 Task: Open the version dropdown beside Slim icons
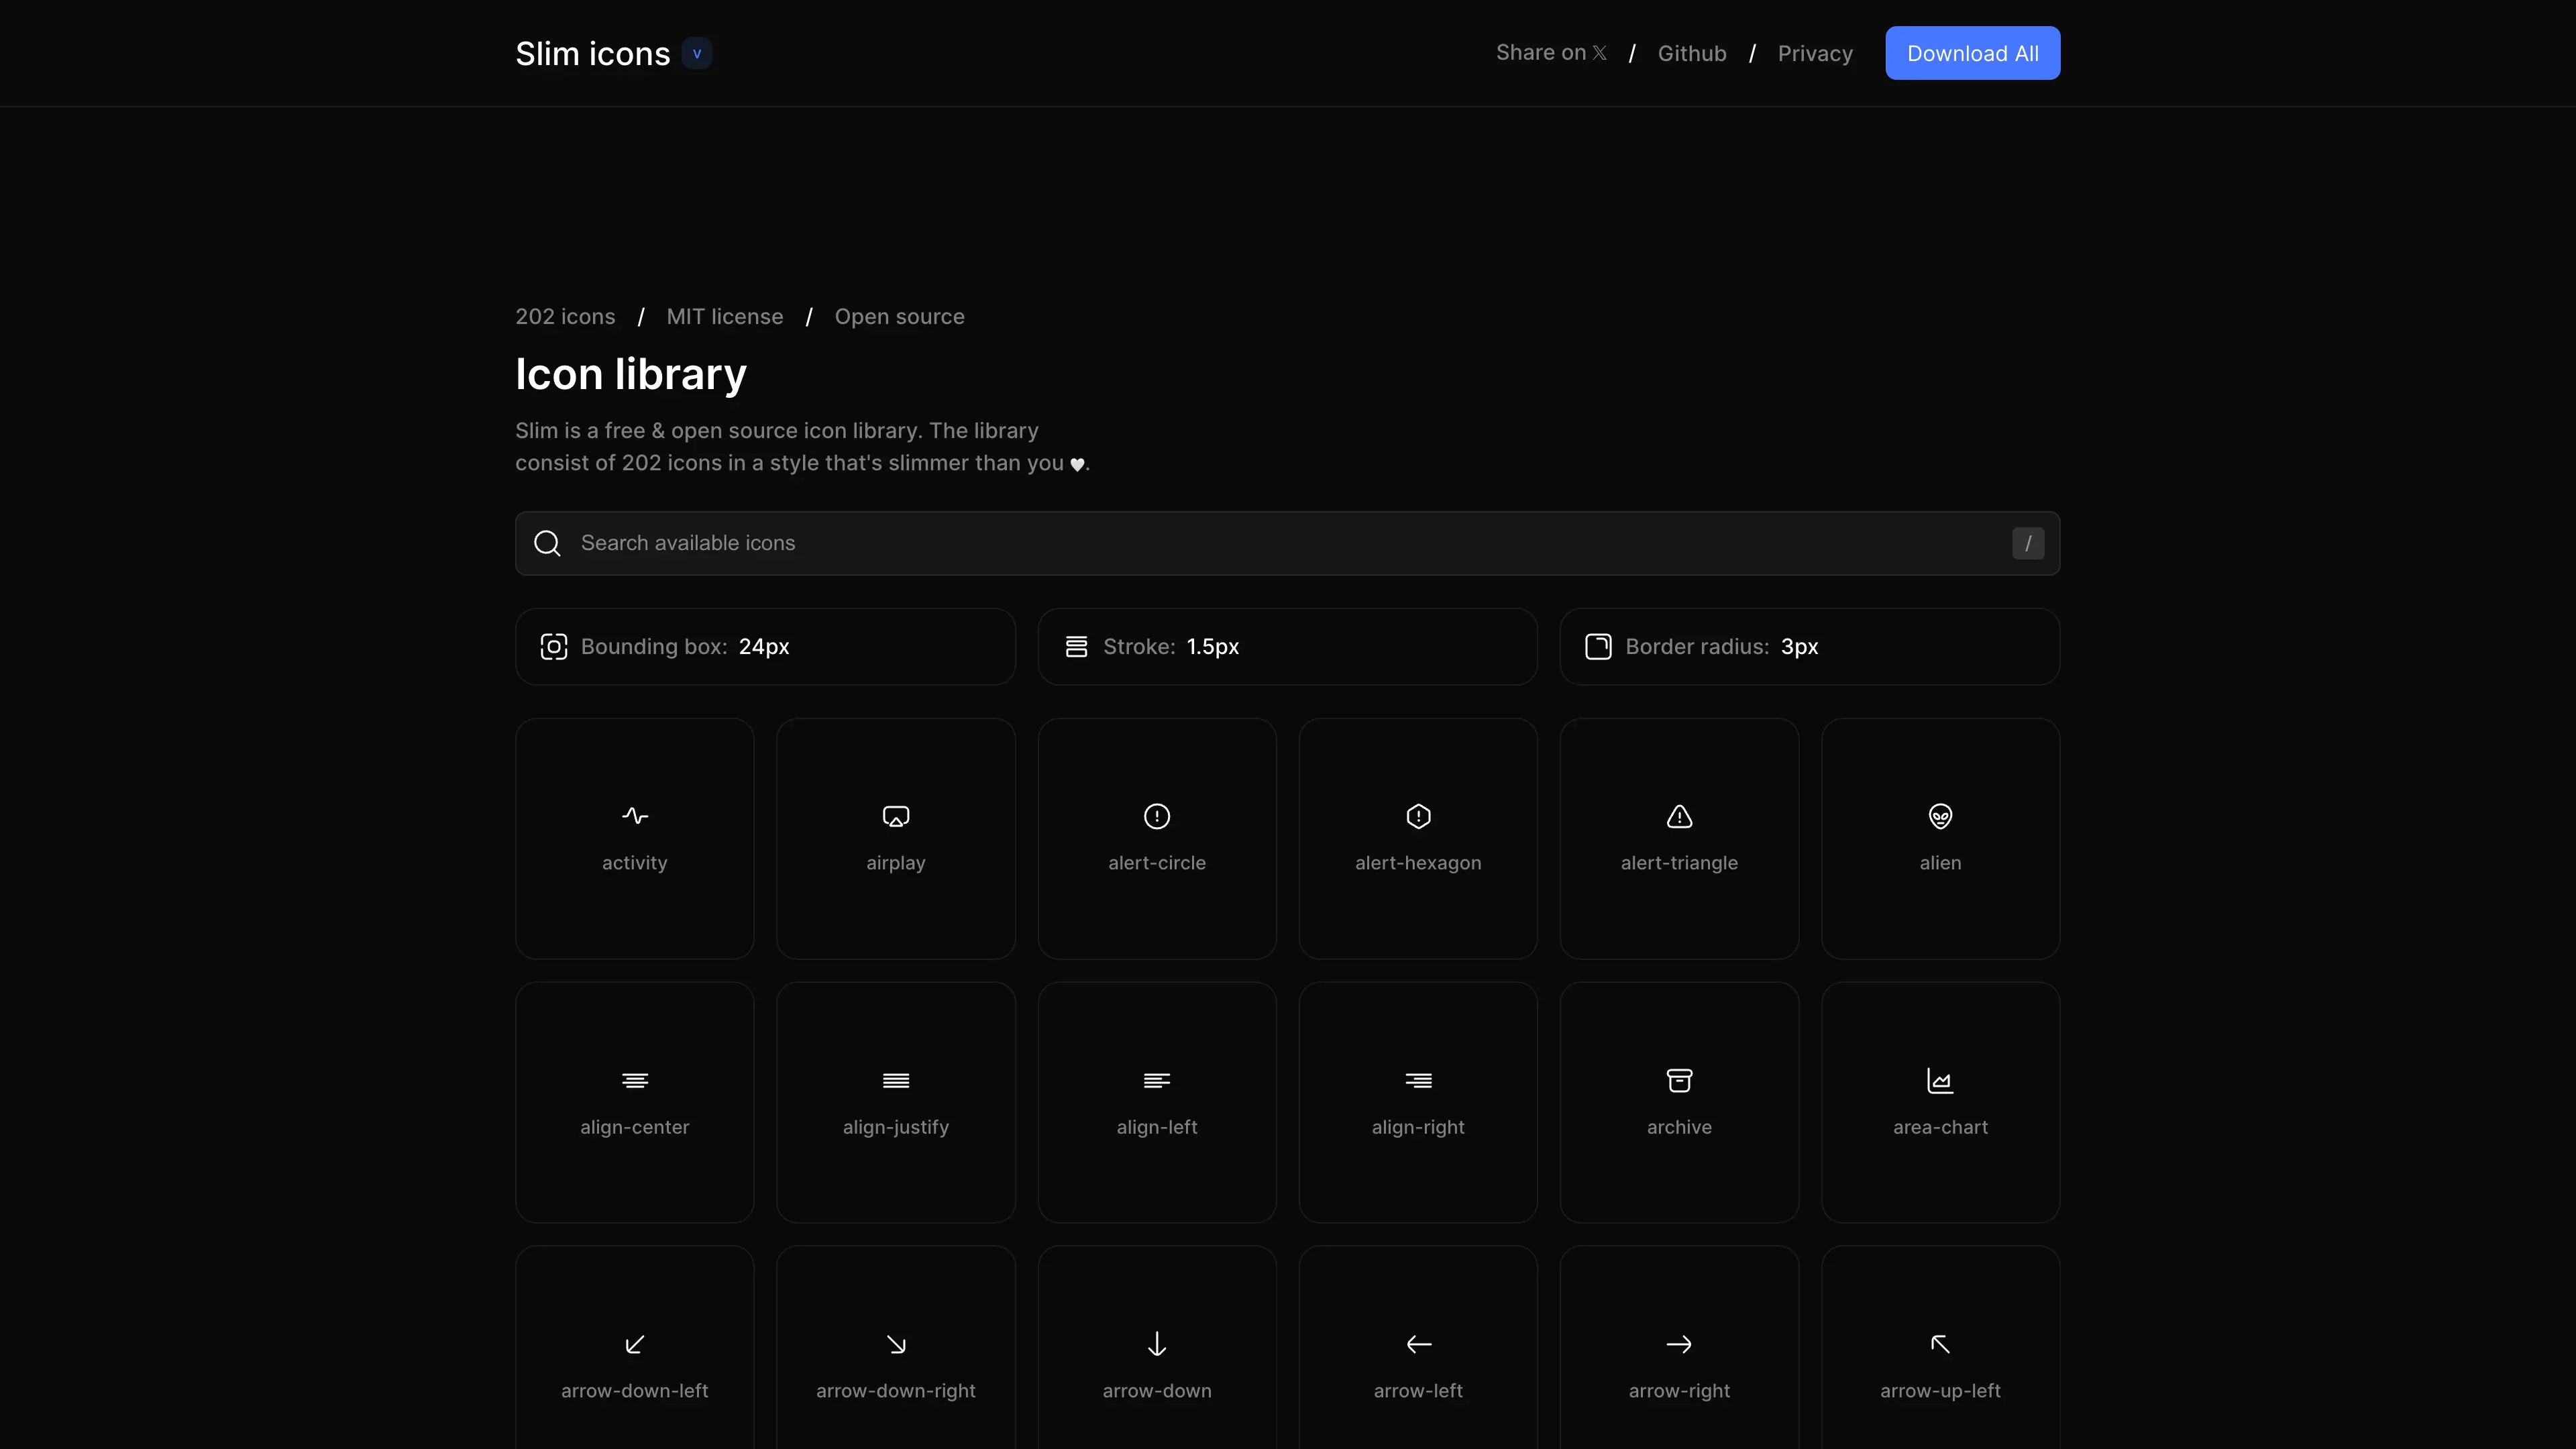coord(697,53)
